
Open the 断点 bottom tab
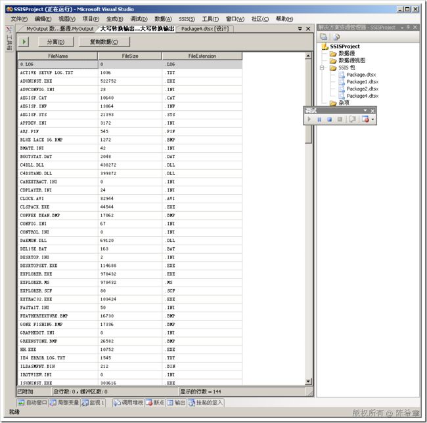pyautogui.click(x=155, y=403)
